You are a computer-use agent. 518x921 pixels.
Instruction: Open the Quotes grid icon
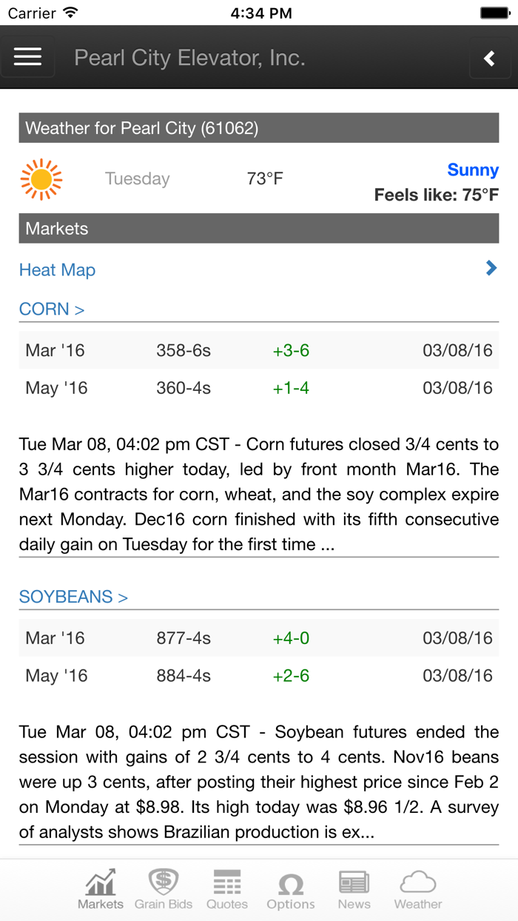[x=227, y=883]
